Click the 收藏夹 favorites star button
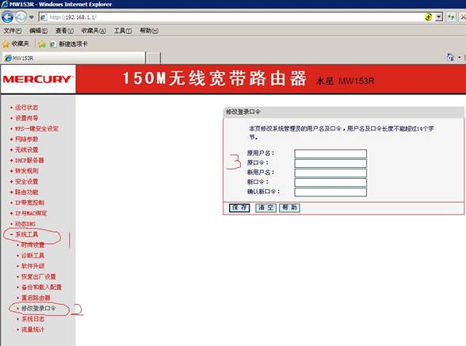 [16, 44]
